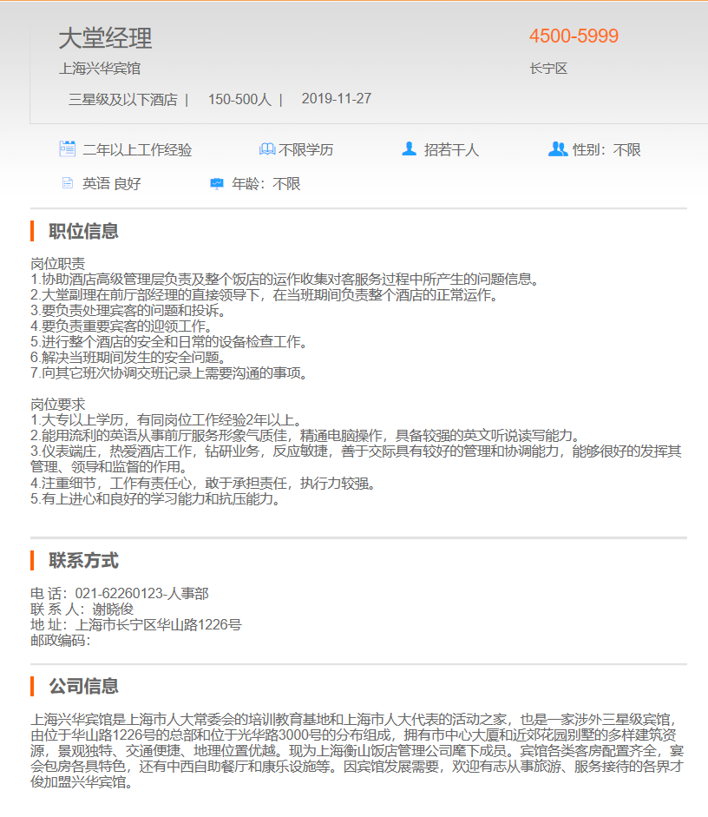
Task: Click the 岗位要求 subheading text
Action: [x=58, y=405]
